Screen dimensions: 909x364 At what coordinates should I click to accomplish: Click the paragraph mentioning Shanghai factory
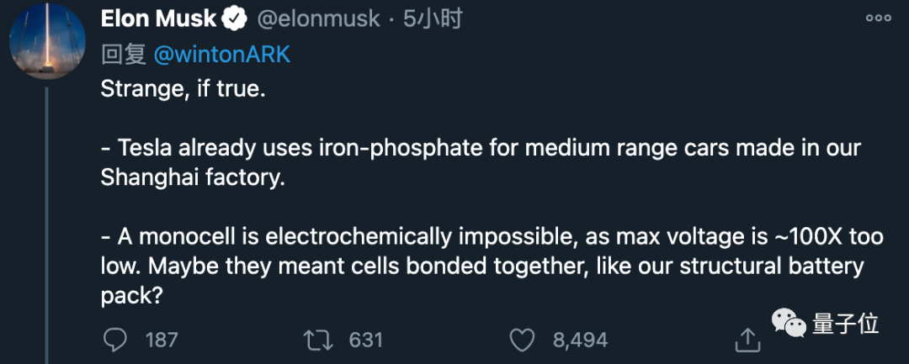pyautogui.click(x=480, y=163)
